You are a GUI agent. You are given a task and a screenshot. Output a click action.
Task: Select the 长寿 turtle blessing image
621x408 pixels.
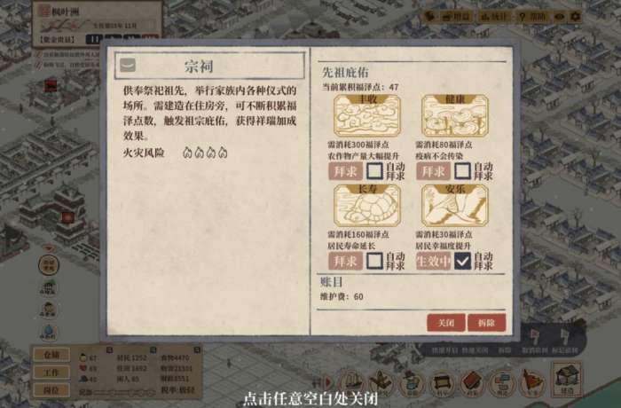[x=367, y=206]
